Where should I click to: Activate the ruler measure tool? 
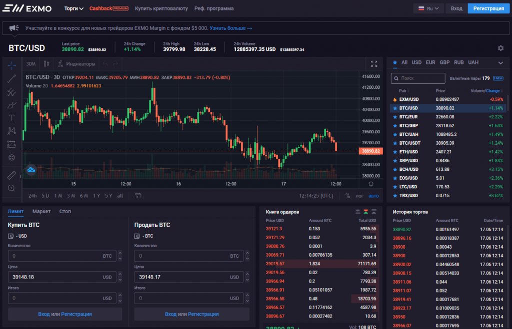[12, 175]
